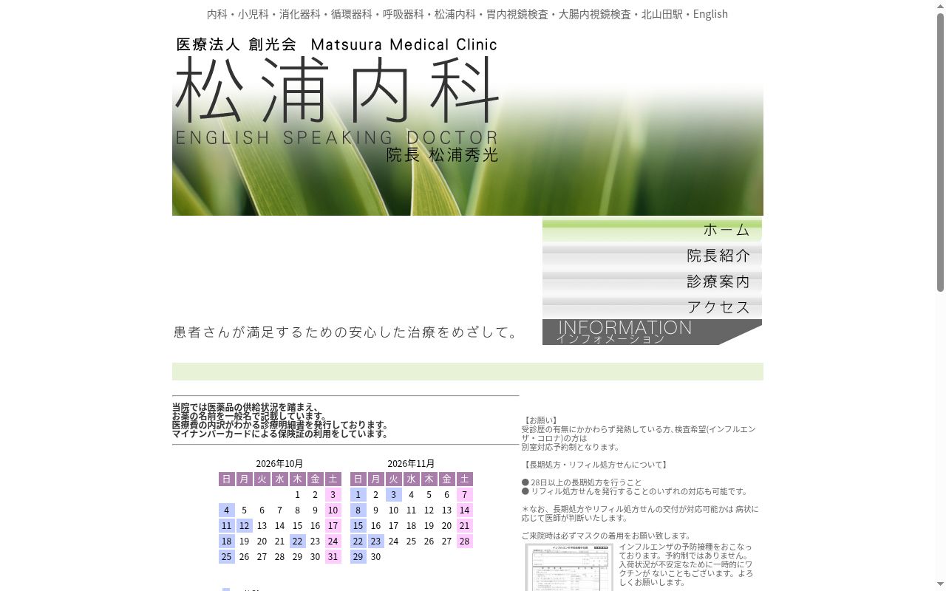Select the 2026年11月 calendar title
The height and width of the screenshot is (591, 946).
pyautogui.click(x=411, y=464)
